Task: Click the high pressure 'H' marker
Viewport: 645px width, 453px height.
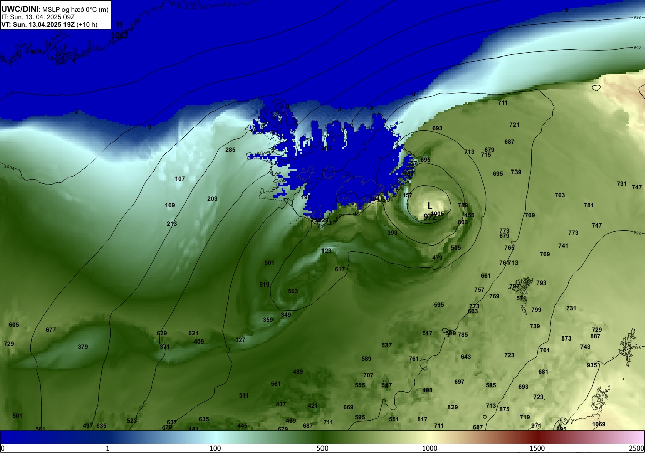Action: [x=119, y=24]
